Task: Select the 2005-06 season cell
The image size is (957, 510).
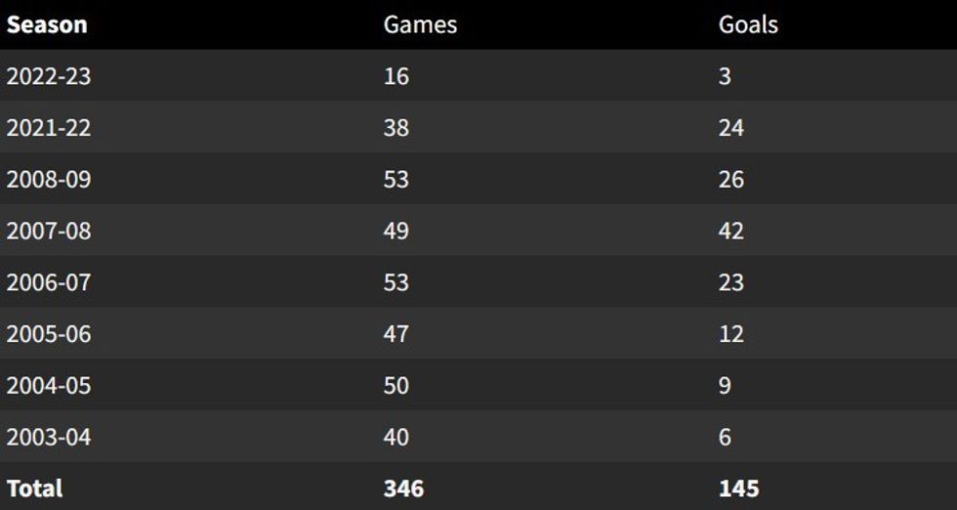Action: (49, 334)
